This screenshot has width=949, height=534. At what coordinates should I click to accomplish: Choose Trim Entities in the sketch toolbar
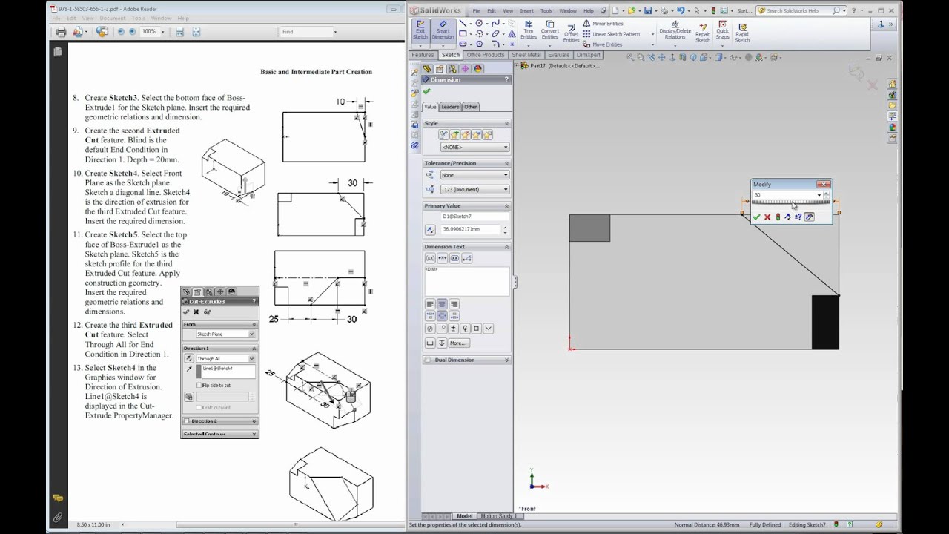tap(529, 30)
